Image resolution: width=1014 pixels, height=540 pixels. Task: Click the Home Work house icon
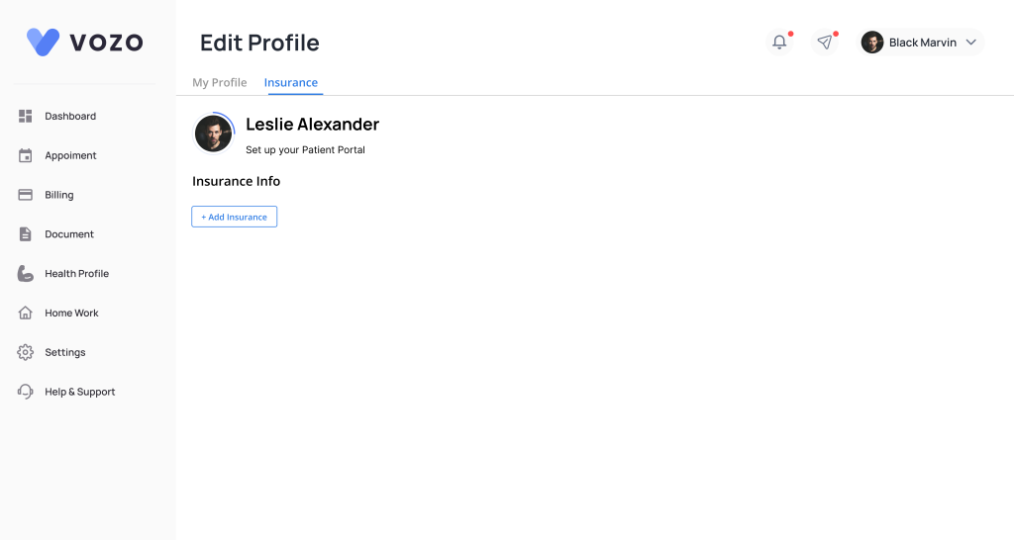(26, 313)
